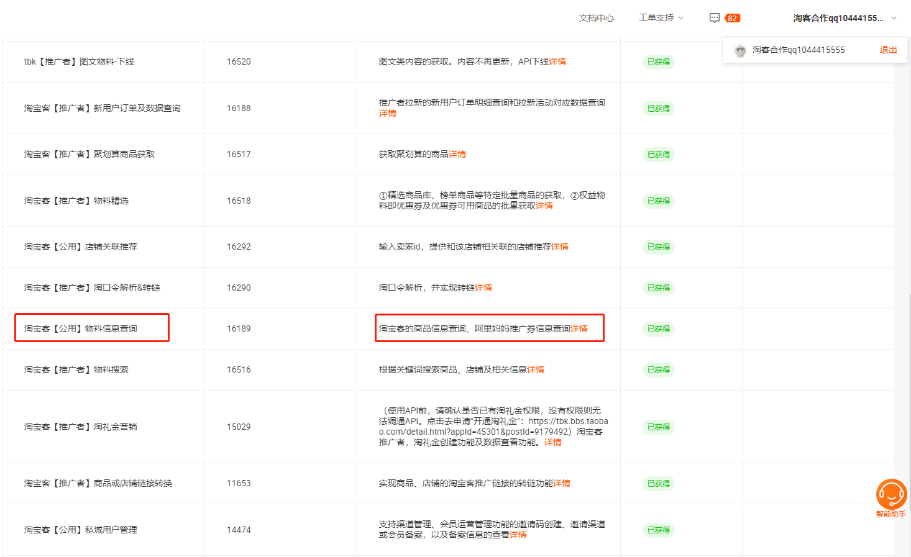This screenshot has width=911, height=557.
Task: Open 详情 for 商品或店铺链接转换 description
Action: tap(562, 483)
